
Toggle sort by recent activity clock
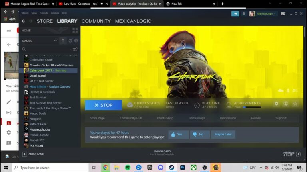tap(70, 41)
